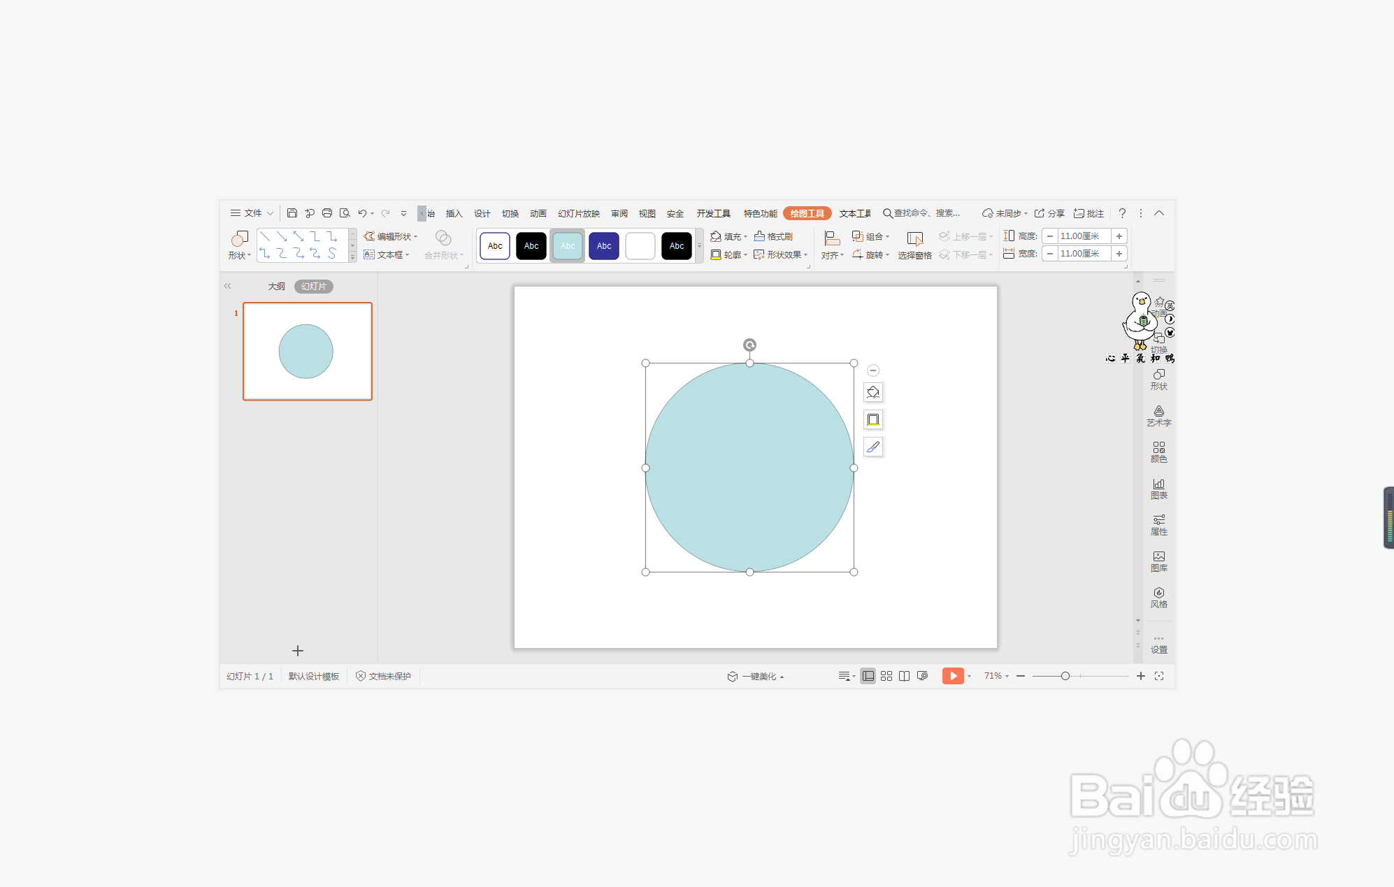1394x887 pixels.
Task: Select the dark blue Abc shape style
Action: [x=604, y=246]
